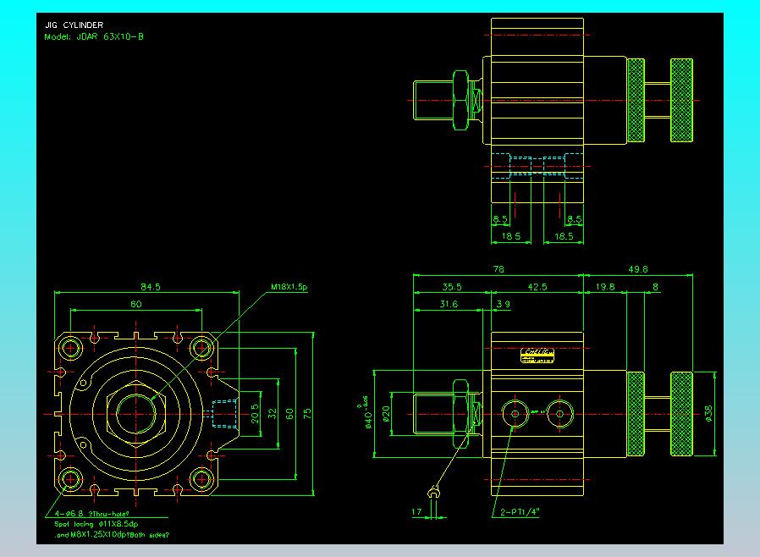Select the 'ø40' toleranced diameter dimension
The height and width of the screenshot is (557, 760).
pos(367,413)
